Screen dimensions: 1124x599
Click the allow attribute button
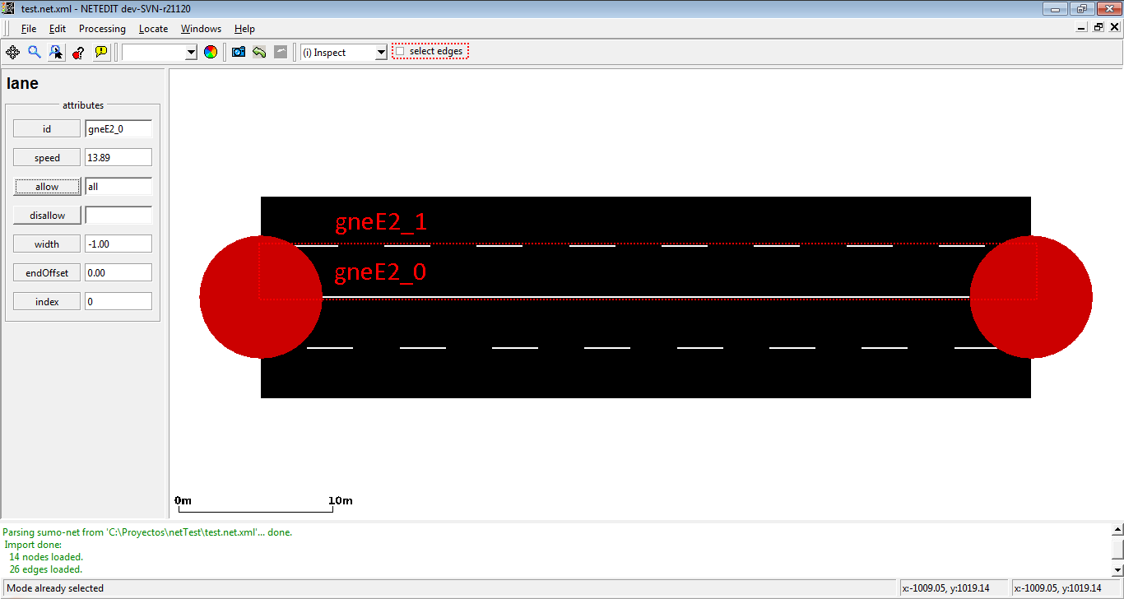click(x=47, y=187)
